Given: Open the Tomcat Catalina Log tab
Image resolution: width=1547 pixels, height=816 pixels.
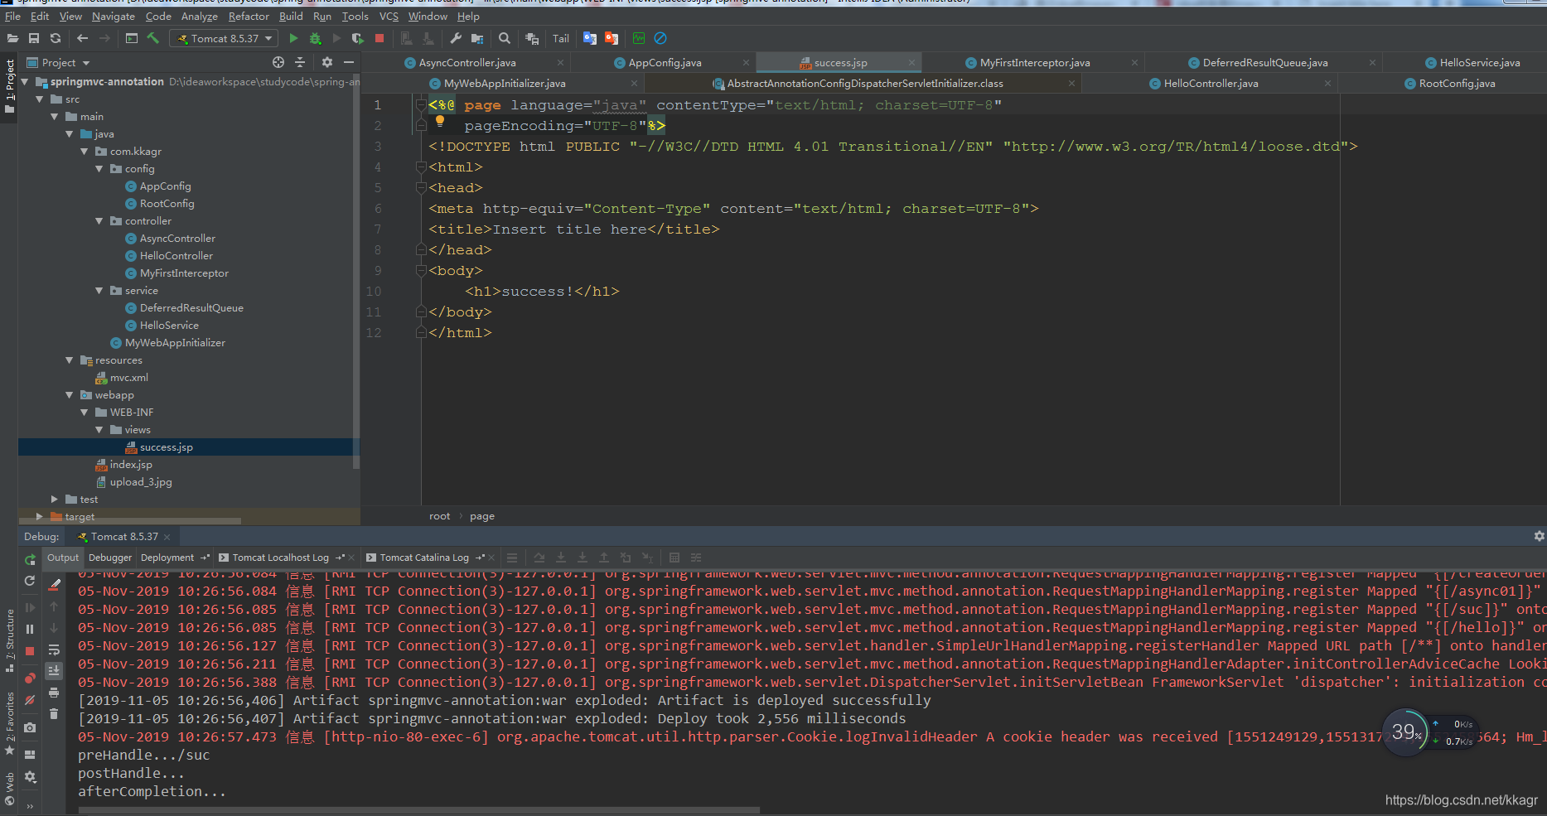Looking at the screenshot, I should (x=424, y=558).
